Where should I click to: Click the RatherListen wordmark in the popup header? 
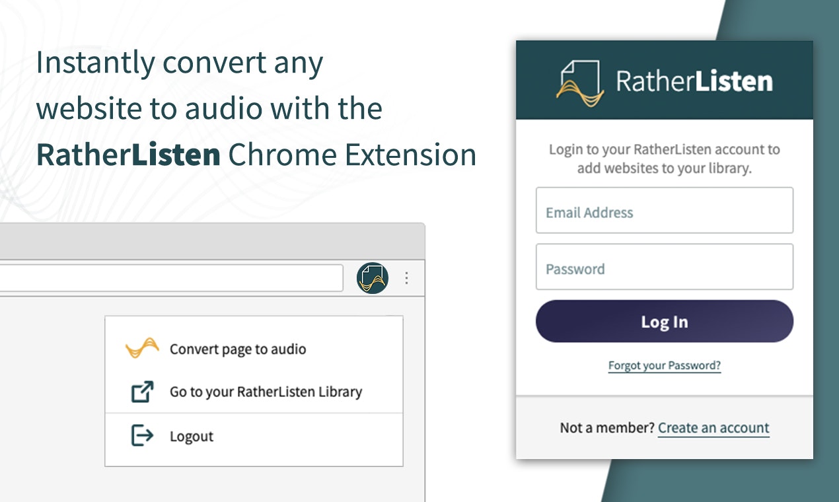[x=694, y=81]
